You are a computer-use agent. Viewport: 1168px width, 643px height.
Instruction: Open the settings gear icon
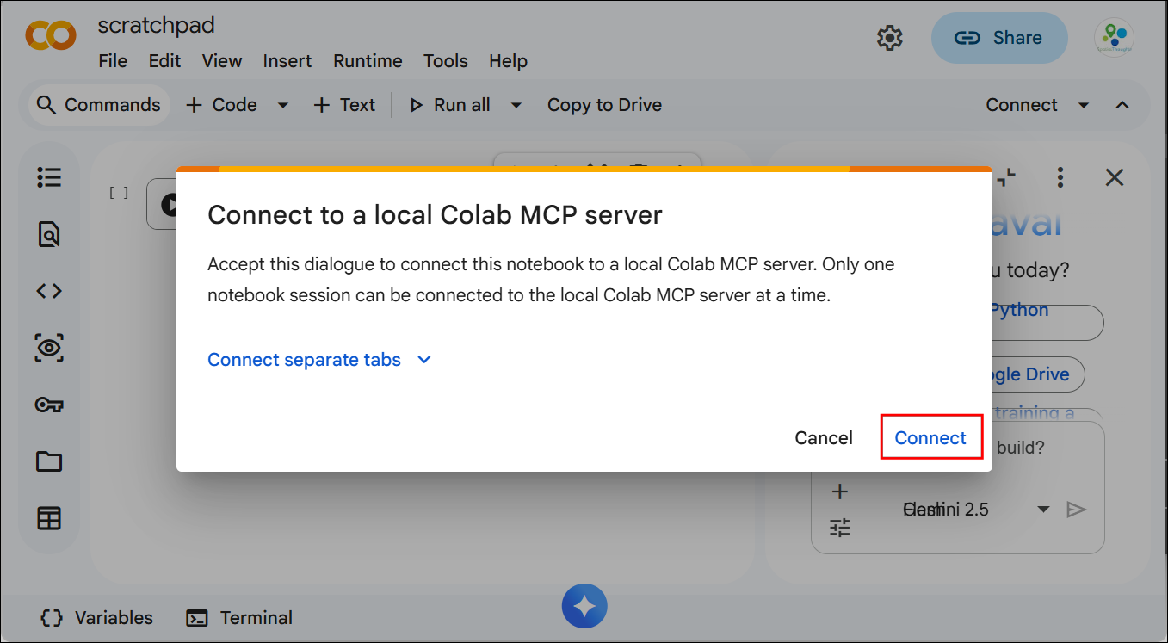(889, 38)
